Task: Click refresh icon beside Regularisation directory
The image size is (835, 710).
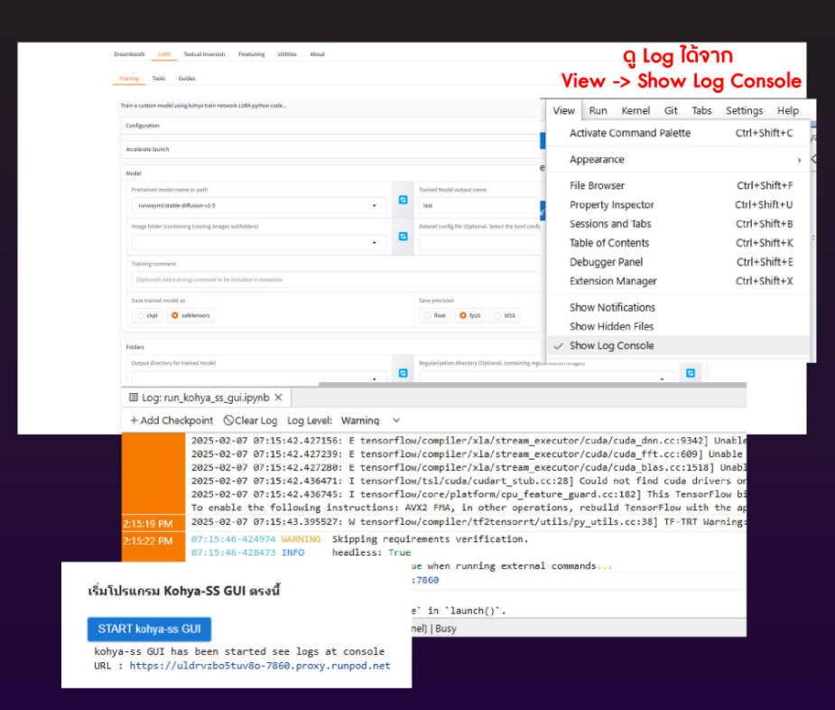Action: 691,372
